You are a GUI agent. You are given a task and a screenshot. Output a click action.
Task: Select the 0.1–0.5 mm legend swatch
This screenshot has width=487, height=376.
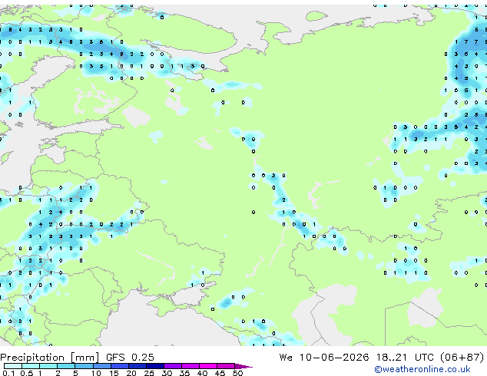click(13, 366)
